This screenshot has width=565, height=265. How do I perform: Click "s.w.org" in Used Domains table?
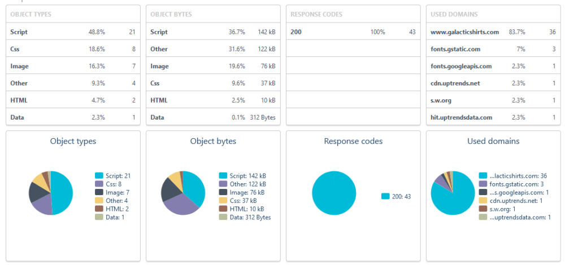[441, 100]
